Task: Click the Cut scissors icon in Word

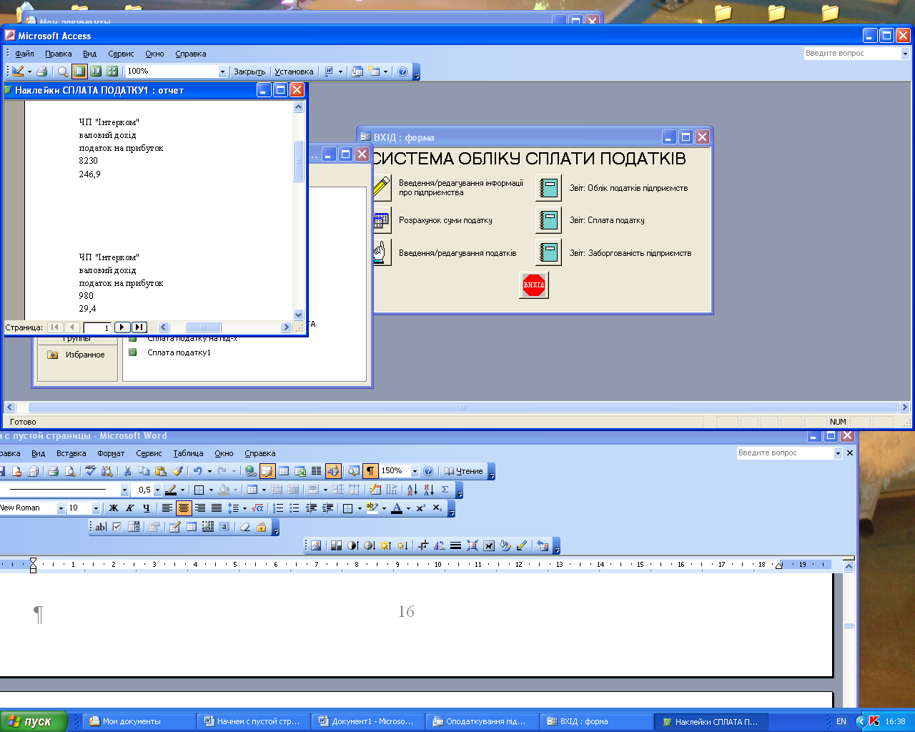Action: [127, 471]
